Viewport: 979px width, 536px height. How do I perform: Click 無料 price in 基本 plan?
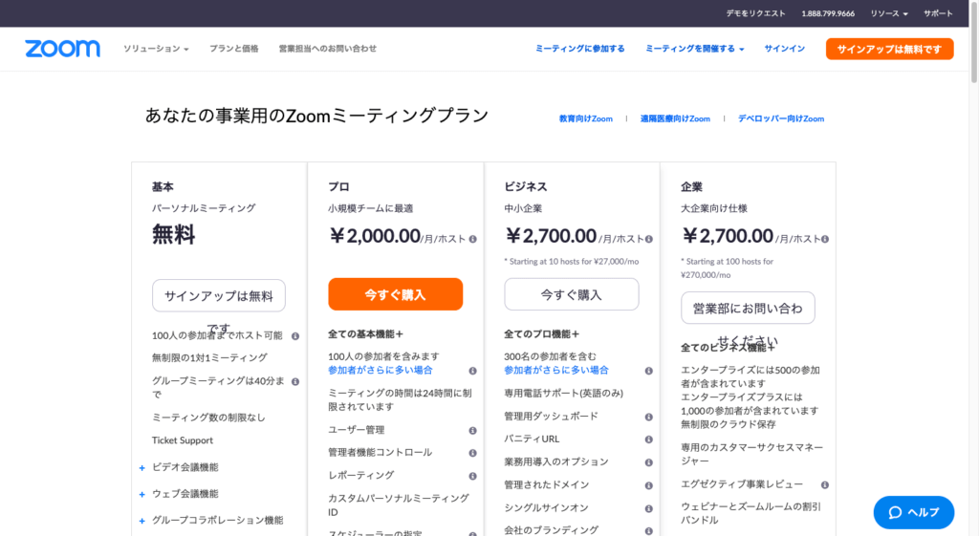tap(174, 235)
